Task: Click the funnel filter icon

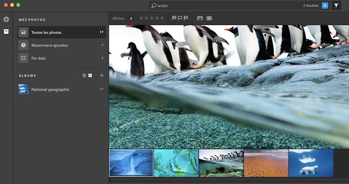Action: pos(336,5)
